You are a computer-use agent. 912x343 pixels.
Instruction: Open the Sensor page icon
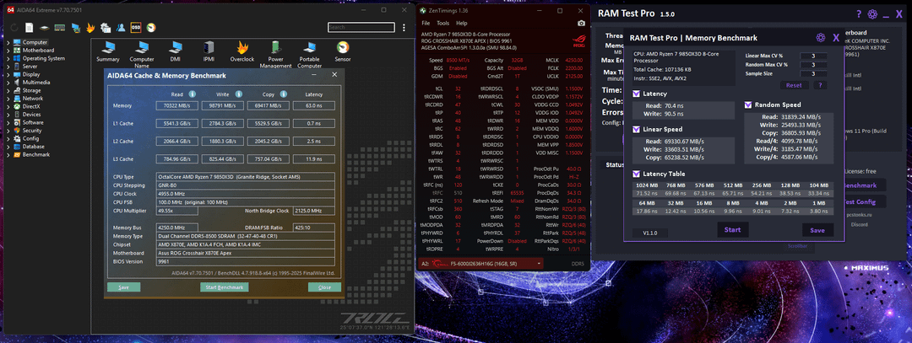coord(343,49)
